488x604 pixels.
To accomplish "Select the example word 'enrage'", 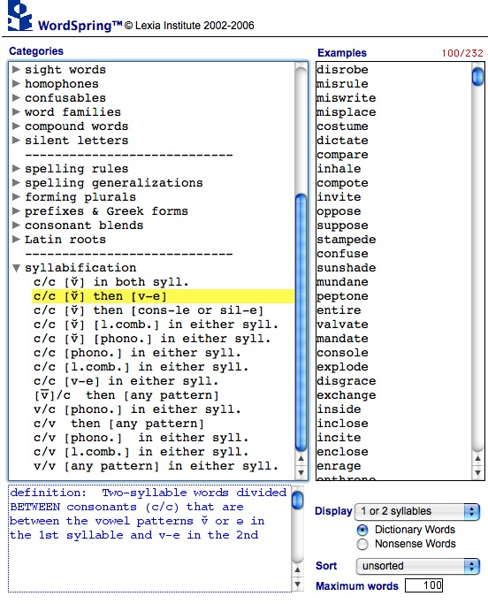I will (339, 466).
